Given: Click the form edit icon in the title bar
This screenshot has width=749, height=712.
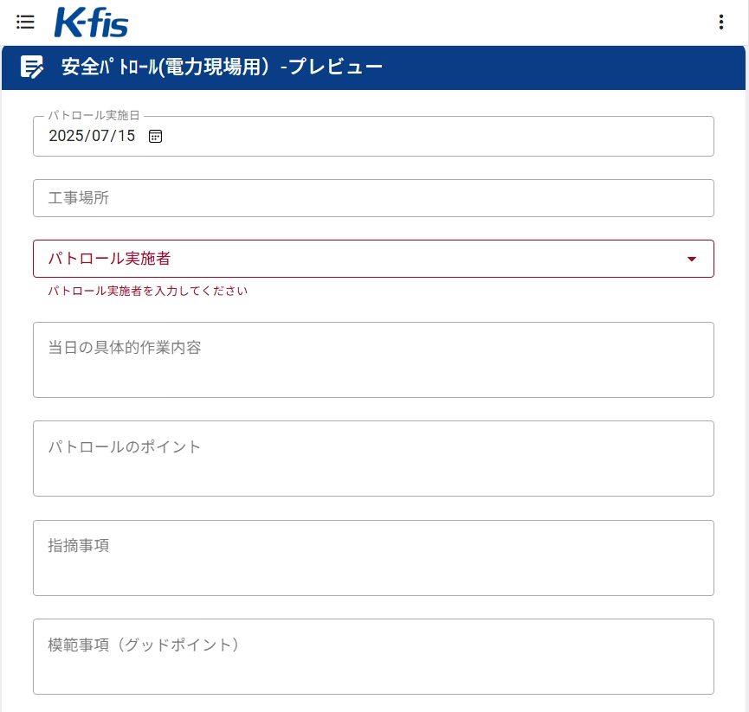Looking at the screenshot, I should point(32,67).
